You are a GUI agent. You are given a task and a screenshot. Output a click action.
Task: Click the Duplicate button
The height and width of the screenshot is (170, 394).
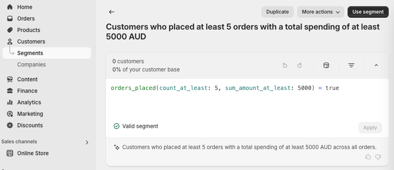click(277, 12)
